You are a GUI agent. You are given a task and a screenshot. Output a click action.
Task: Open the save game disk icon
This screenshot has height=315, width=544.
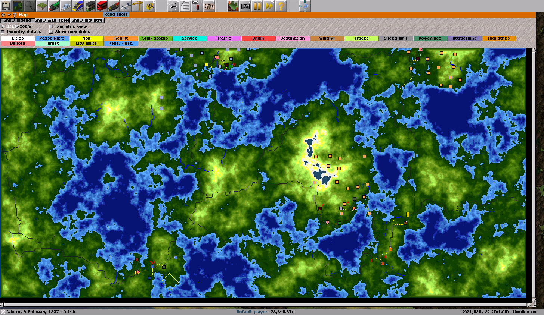pyautogui.click(x=6, y=6)
